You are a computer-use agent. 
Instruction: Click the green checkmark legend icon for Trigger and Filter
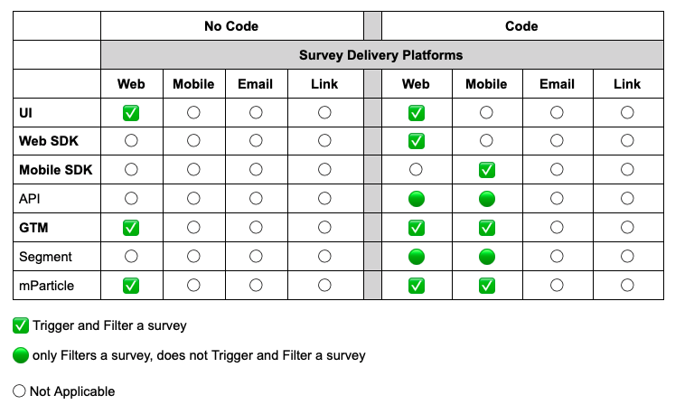21,325
